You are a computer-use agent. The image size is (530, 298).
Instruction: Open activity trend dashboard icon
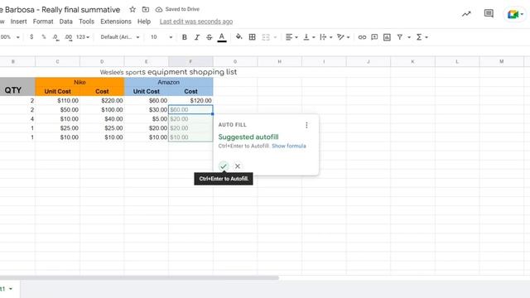click(466, 14)
